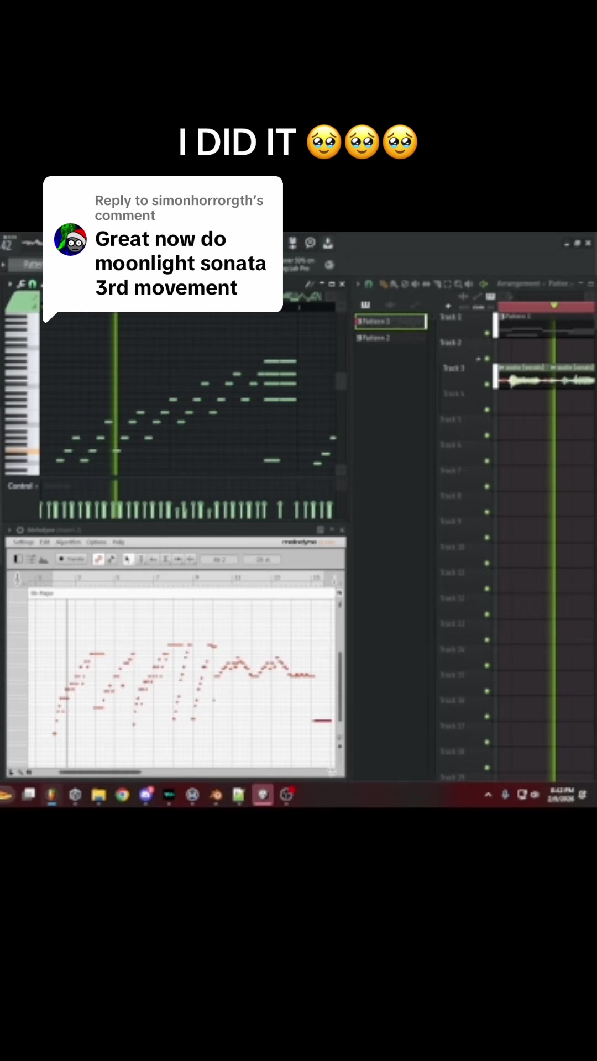This screenshot has width=597, height=1061.
Task: Select the playlist zoom tool
Action: pos(458,283)
